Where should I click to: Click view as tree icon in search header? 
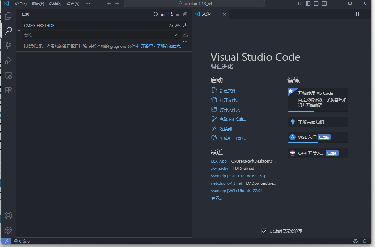point(178,14)
